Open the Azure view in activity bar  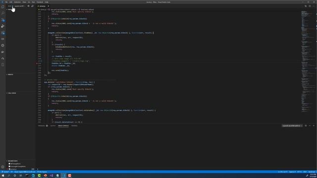[x=2, y=58]
